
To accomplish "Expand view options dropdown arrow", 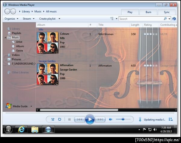I will tap(116, 19).
